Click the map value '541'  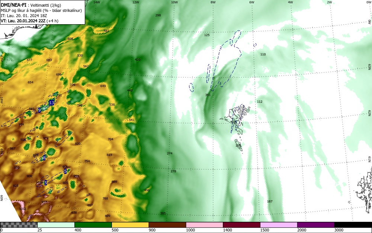(132, 120)
